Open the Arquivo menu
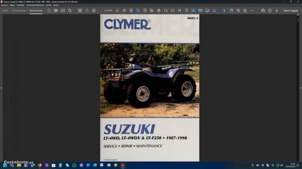Image resolution: width=302 pixels, height=169 pixels. (4, 5)
